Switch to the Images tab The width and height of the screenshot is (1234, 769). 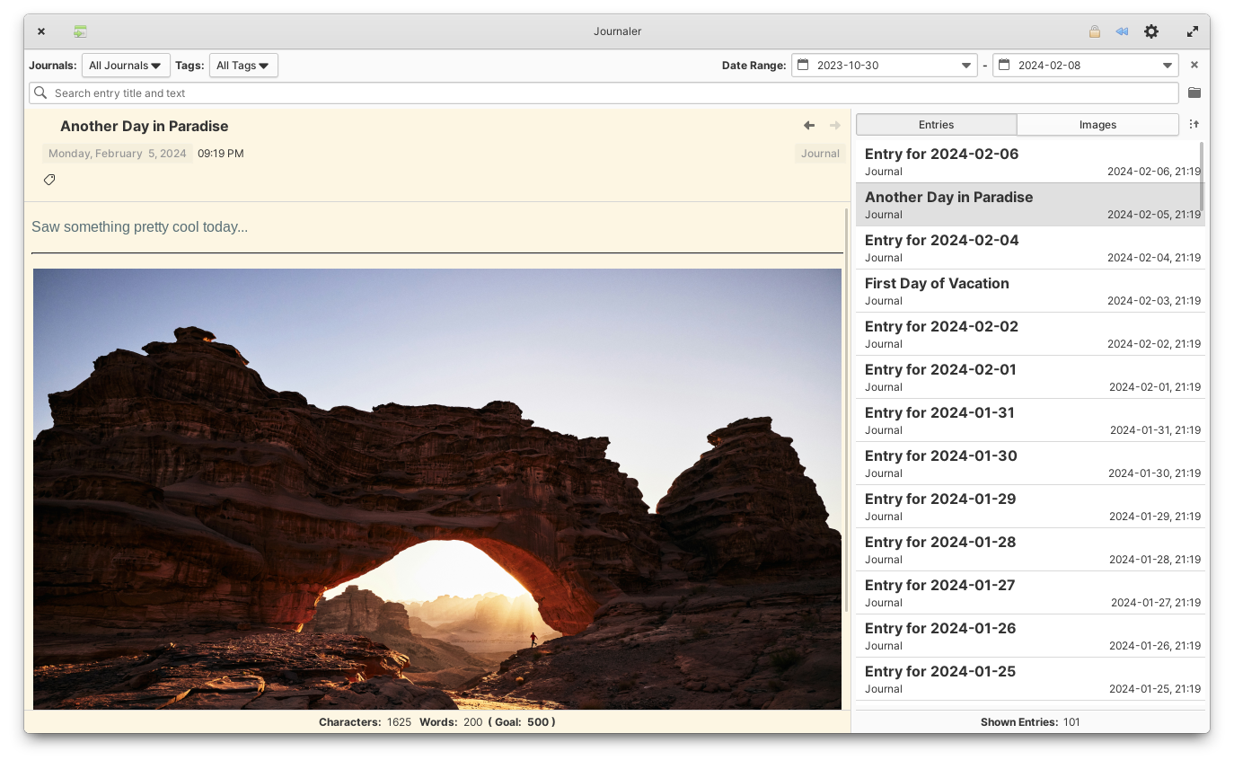click(x=1097, y=125)
